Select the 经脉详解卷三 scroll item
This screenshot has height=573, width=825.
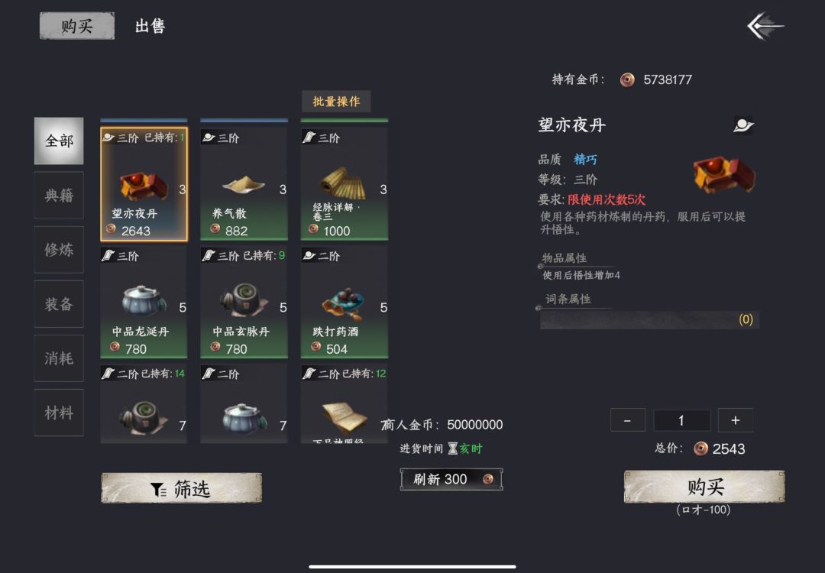pyautogui.click(x=345, y=184)
